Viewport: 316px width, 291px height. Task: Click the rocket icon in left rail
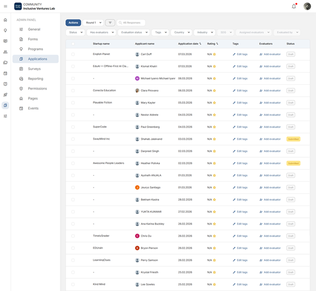coord(5,95)
